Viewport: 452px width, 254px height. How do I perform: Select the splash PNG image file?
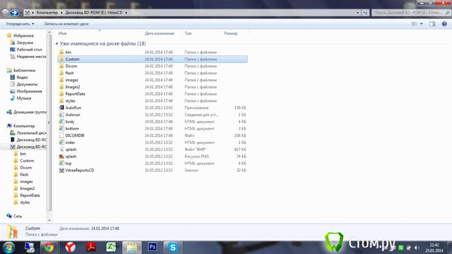point(70,157)
